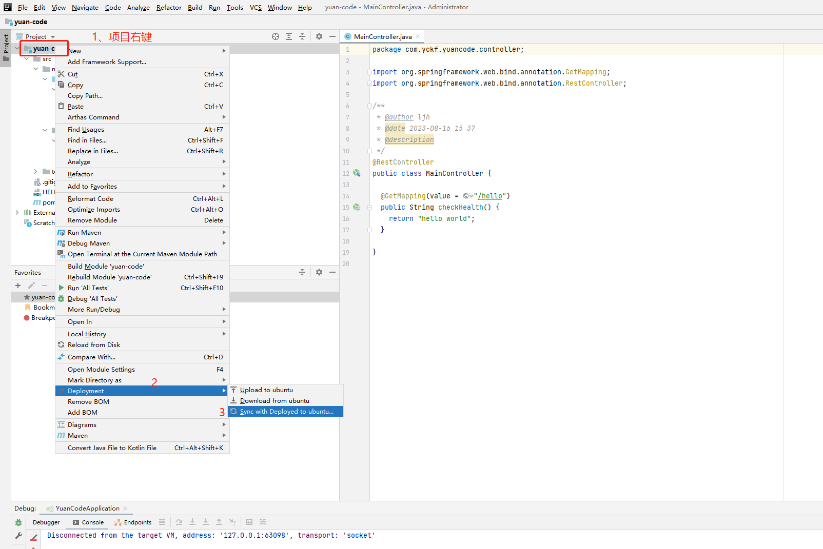
Task: Click the URL mapping globe icon
Action: tap(467, 196)
